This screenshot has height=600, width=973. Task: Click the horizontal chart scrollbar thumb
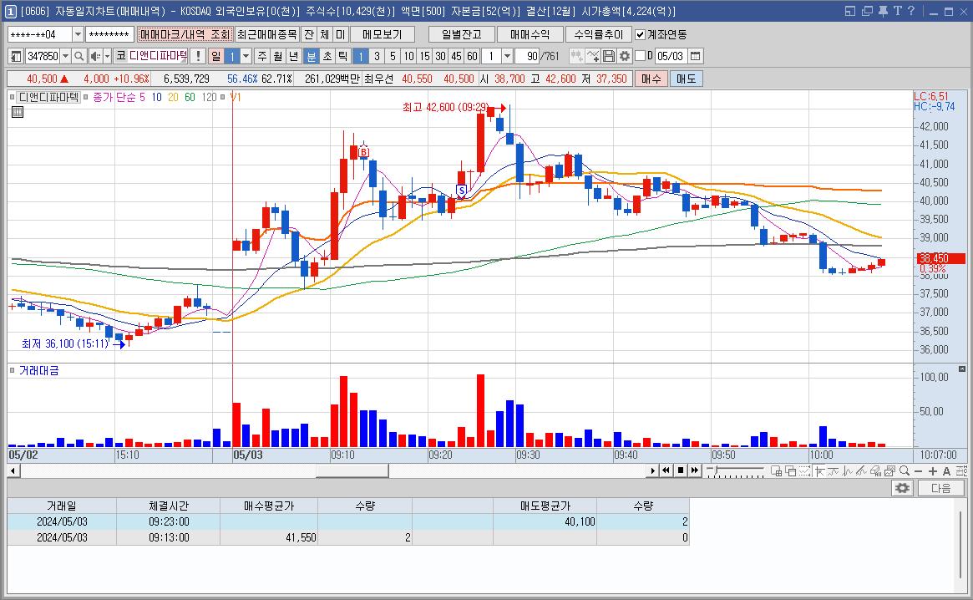pos(352,470)
